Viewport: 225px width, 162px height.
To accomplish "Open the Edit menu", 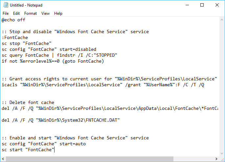I will point(16,13).
